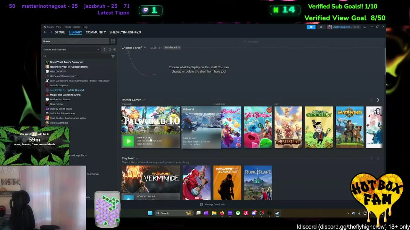Screen dimensions: 410x230
Task: Click the library Home button
Action: 76,41
